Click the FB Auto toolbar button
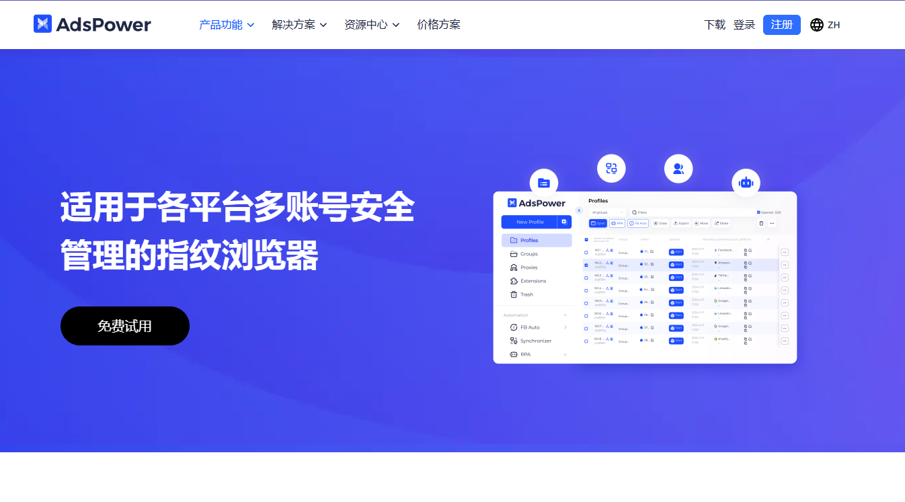Viewport: 905px width, 502px height. [638, 223]
